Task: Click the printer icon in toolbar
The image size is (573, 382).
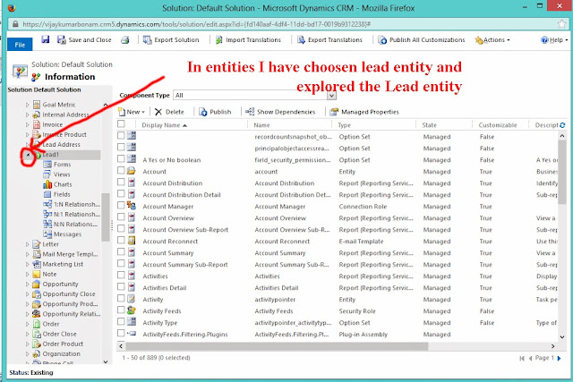Action: [x=125, y=39]
